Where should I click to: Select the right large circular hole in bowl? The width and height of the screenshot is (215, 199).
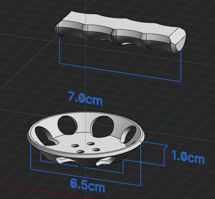(x=103, y=127)
